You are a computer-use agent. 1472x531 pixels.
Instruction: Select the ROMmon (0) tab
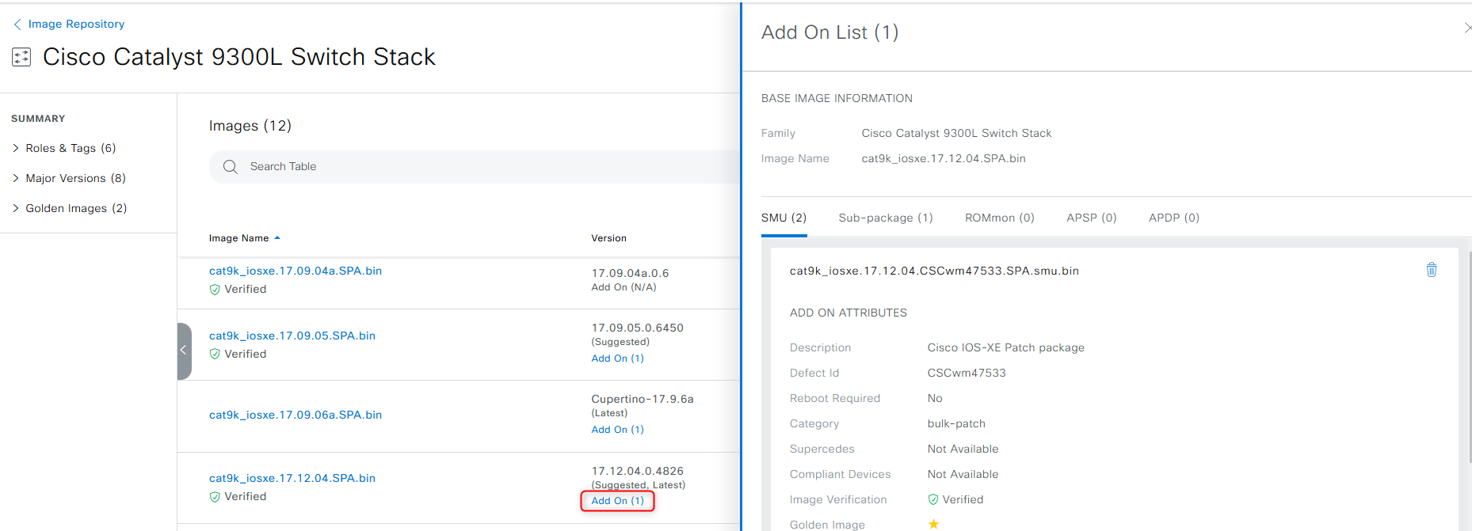coord(1000,218)
